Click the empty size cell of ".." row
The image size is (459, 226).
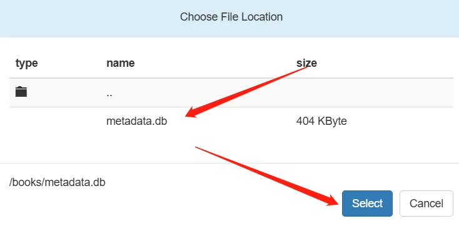click(x=372, y=92)
